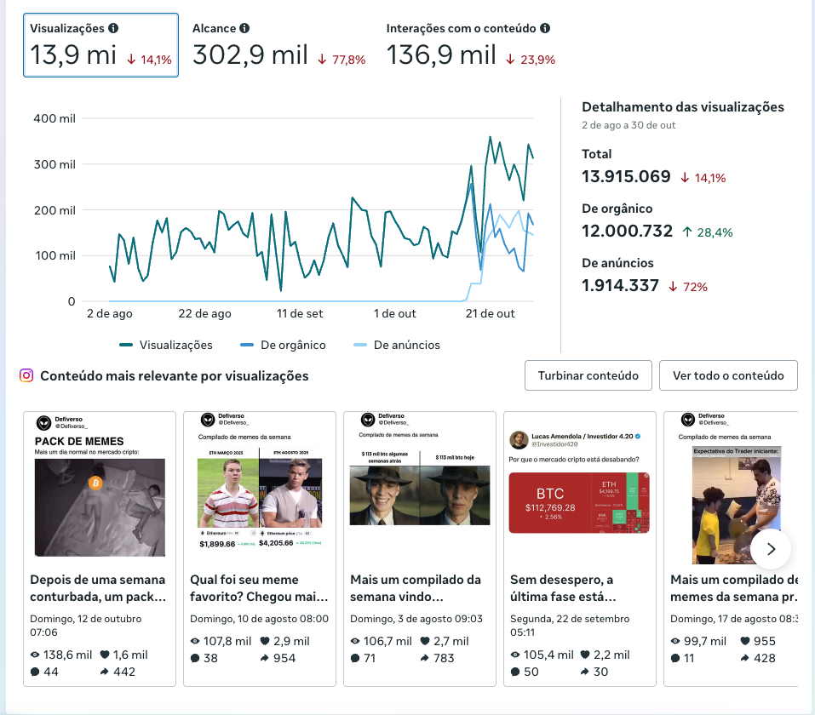Click share icon beside 783 shares

425,658
